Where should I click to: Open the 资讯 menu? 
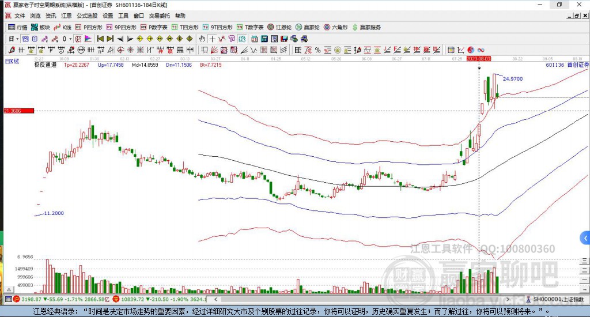(x=51, y=16)
